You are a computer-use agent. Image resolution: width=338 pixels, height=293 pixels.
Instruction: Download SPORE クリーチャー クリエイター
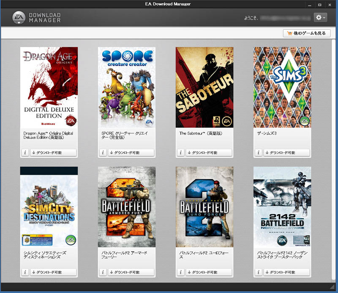(131, 152)
